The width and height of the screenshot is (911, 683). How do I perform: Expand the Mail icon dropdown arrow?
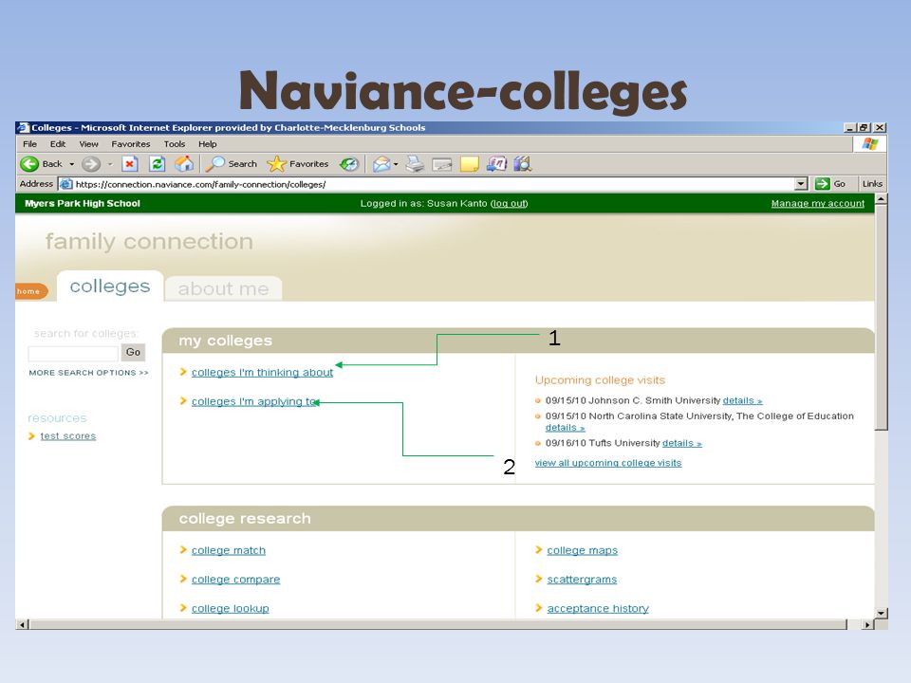pos(396,164)
